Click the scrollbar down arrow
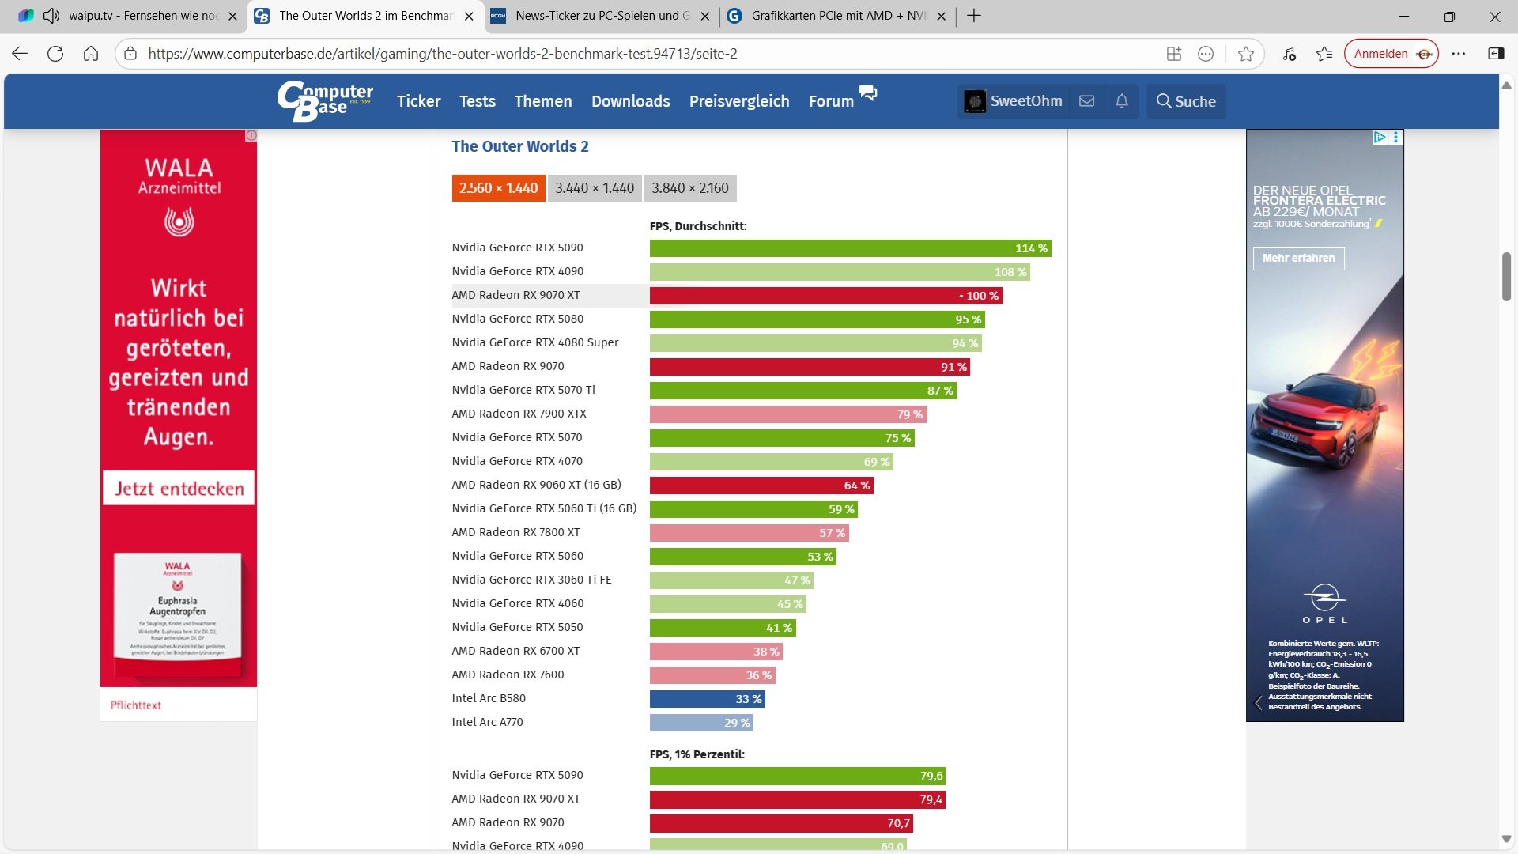Image resolution: width=1518 pixels, height=854 pixels. pyautogui.click(x=1506, y=839)
